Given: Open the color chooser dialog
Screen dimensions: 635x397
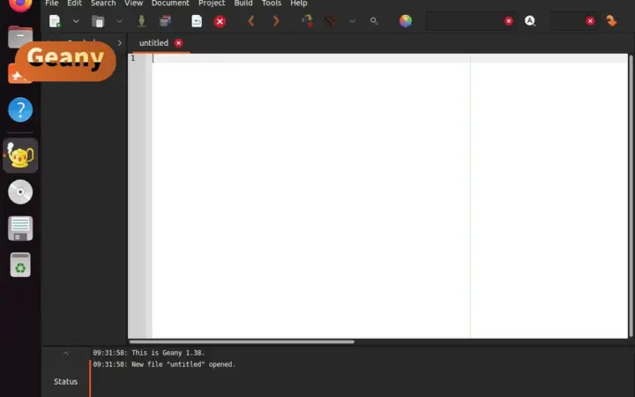Looking at the screenshot, I should (406, 21).
